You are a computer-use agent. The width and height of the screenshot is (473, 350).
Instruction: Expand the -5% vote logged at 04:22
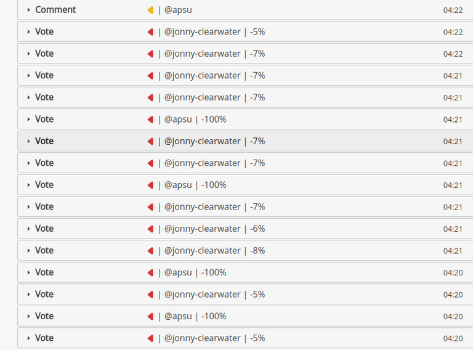point(28,31)
